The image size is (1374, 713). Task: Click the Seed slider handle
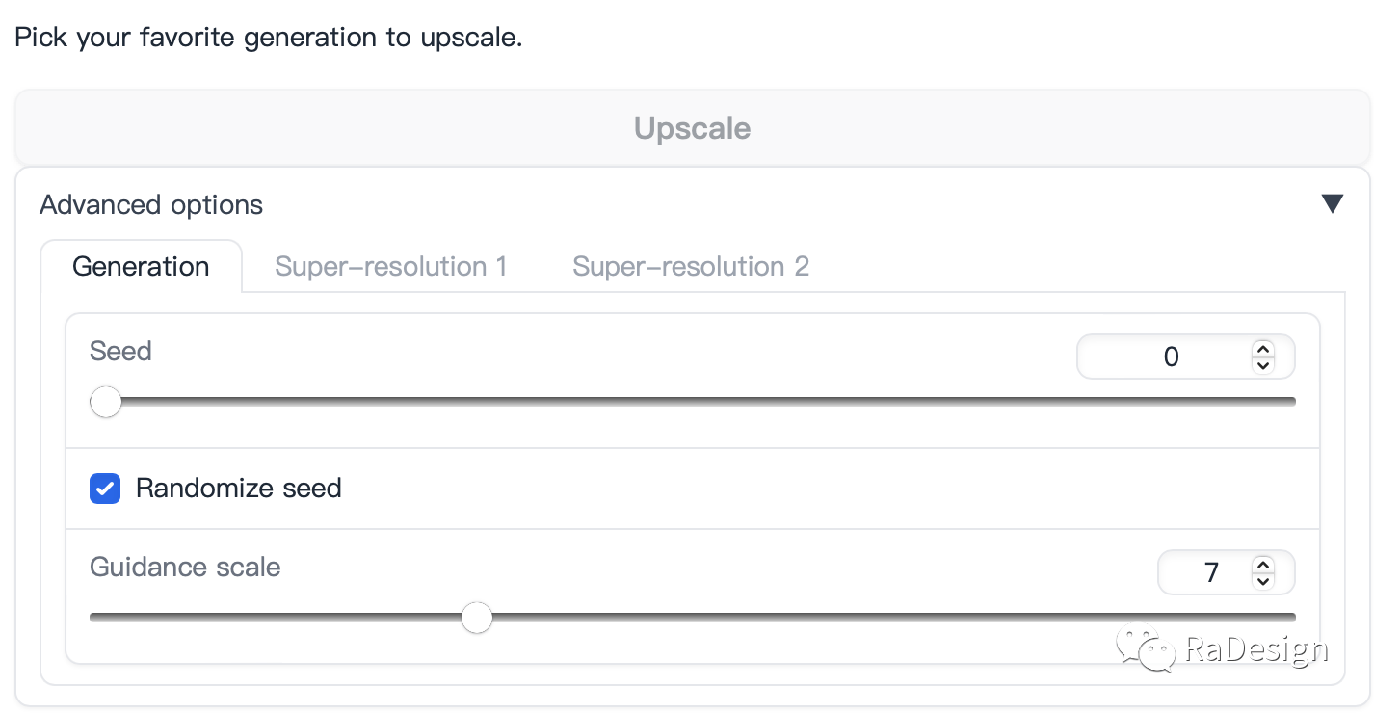[x=106, y=402]
